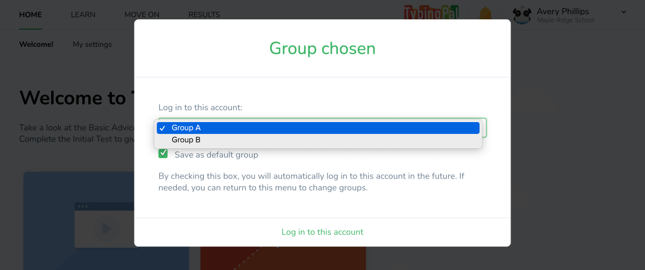Screen dimensions: 645x270
Task: Click the orange card thumbnail below the dialog
Action: coord(282,258)
